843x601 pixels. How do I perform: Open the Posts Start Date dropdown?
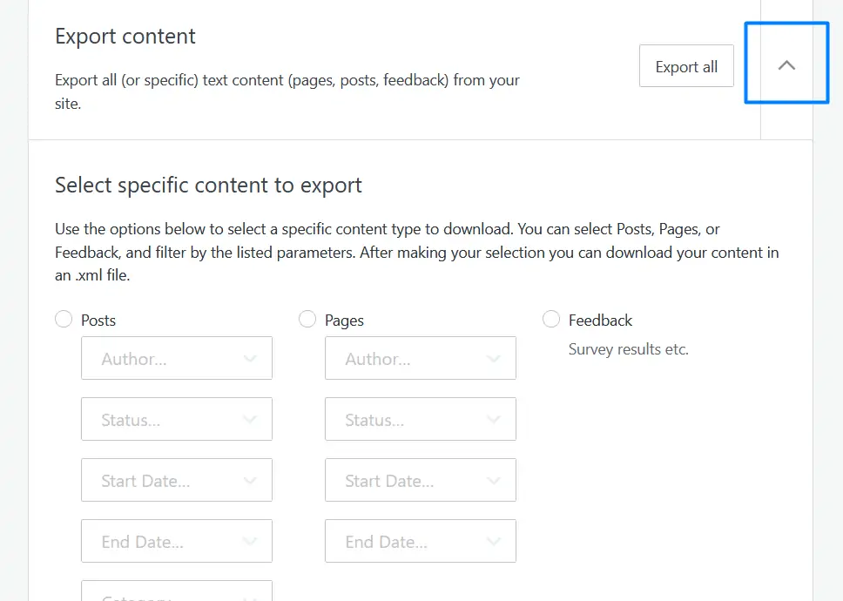(x=176, y=481)
